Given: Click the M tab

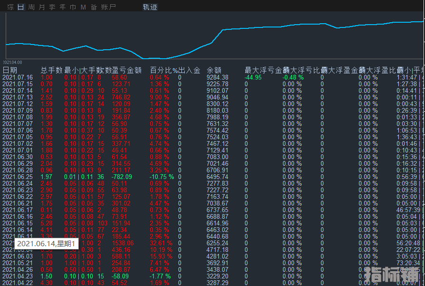Looking at the screenshot, I should click(x=83, y=7).
